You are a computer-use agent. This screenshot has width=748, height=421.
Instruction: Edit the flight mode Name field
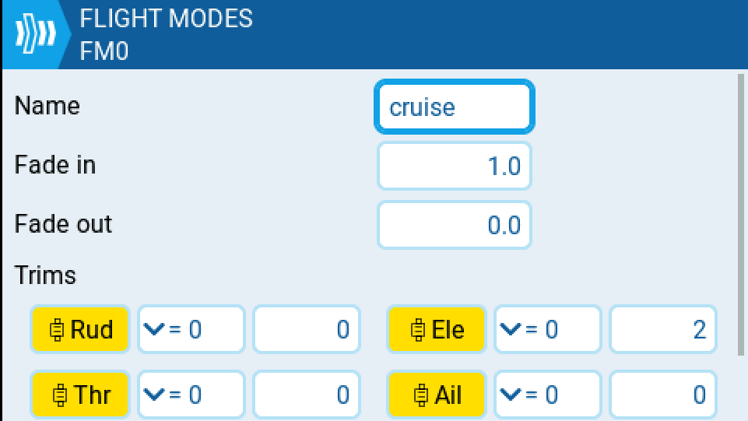455,107
